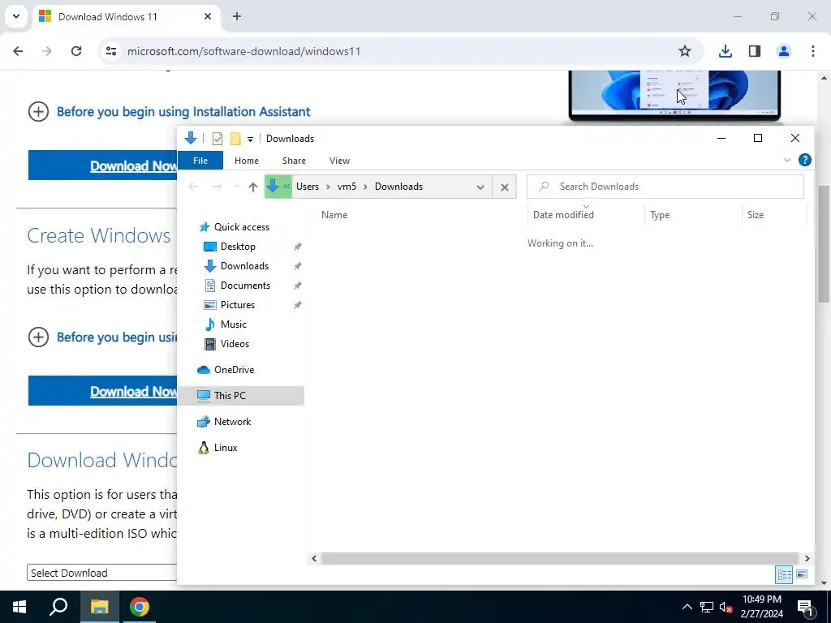831x623 pixels.
Task: Open previous locations dropdown in address bar
Action: [x=480, y=187]
